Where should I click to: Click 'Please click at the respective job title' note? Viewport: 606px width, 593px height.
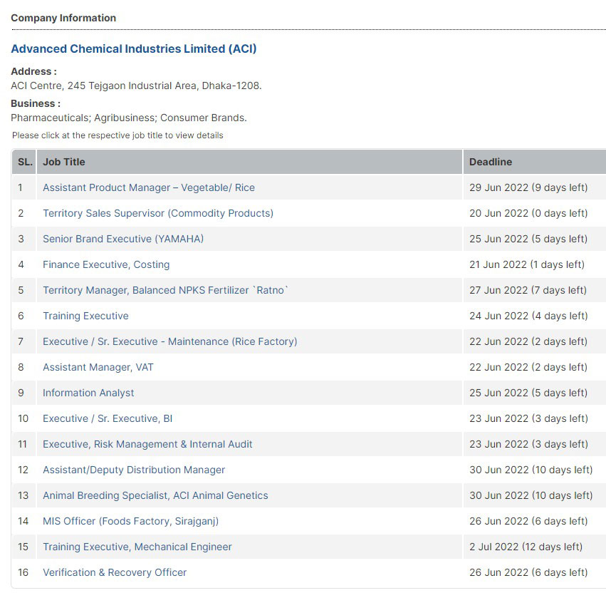coord(117,135)
